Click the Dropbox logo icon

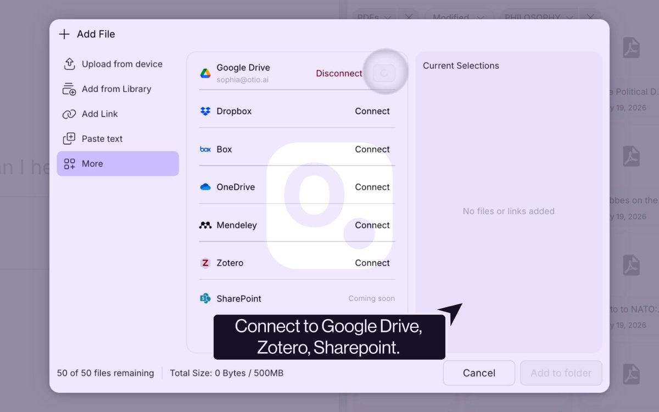pos(205,111)
